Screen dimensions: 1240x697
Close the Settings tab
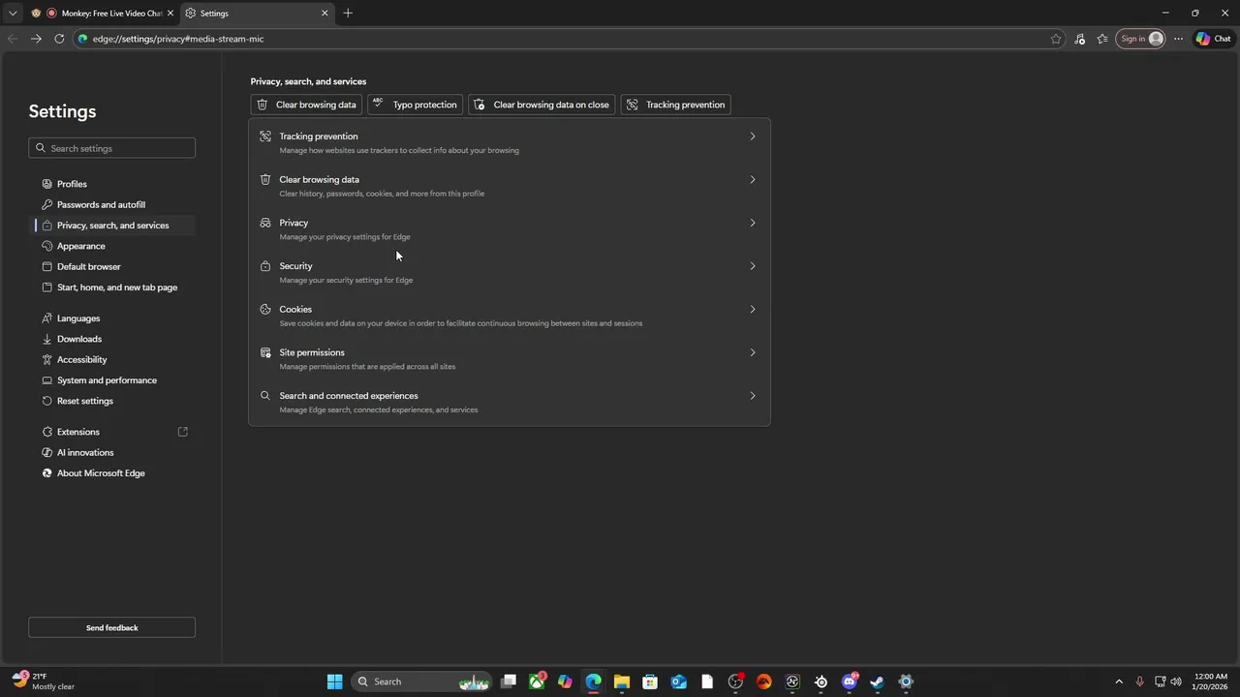tap(325, 14)
